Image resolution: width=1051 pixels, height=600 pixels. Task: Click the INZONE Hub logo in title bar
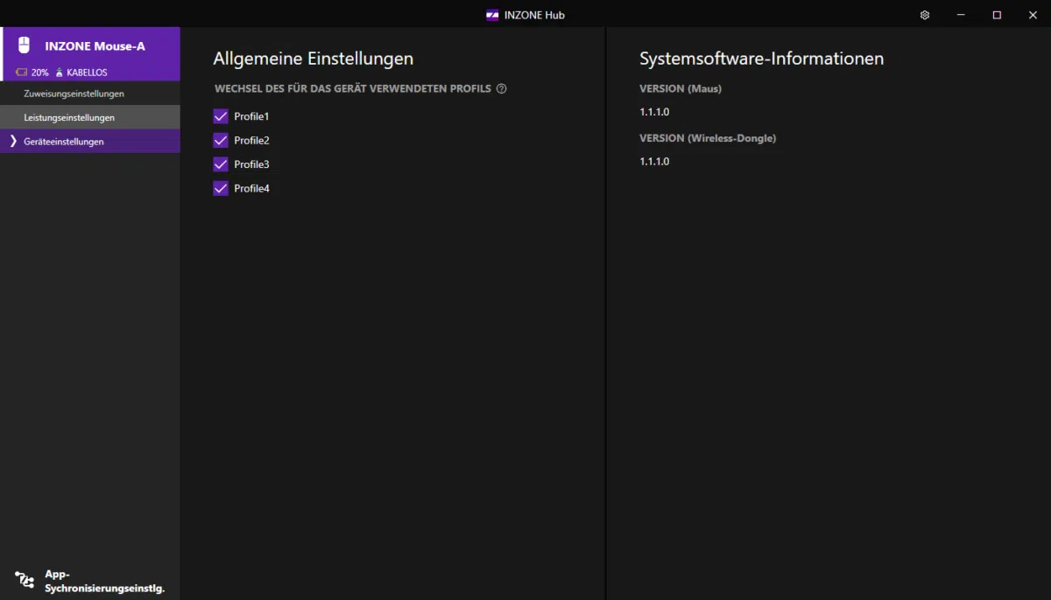(x=492, y=15)
